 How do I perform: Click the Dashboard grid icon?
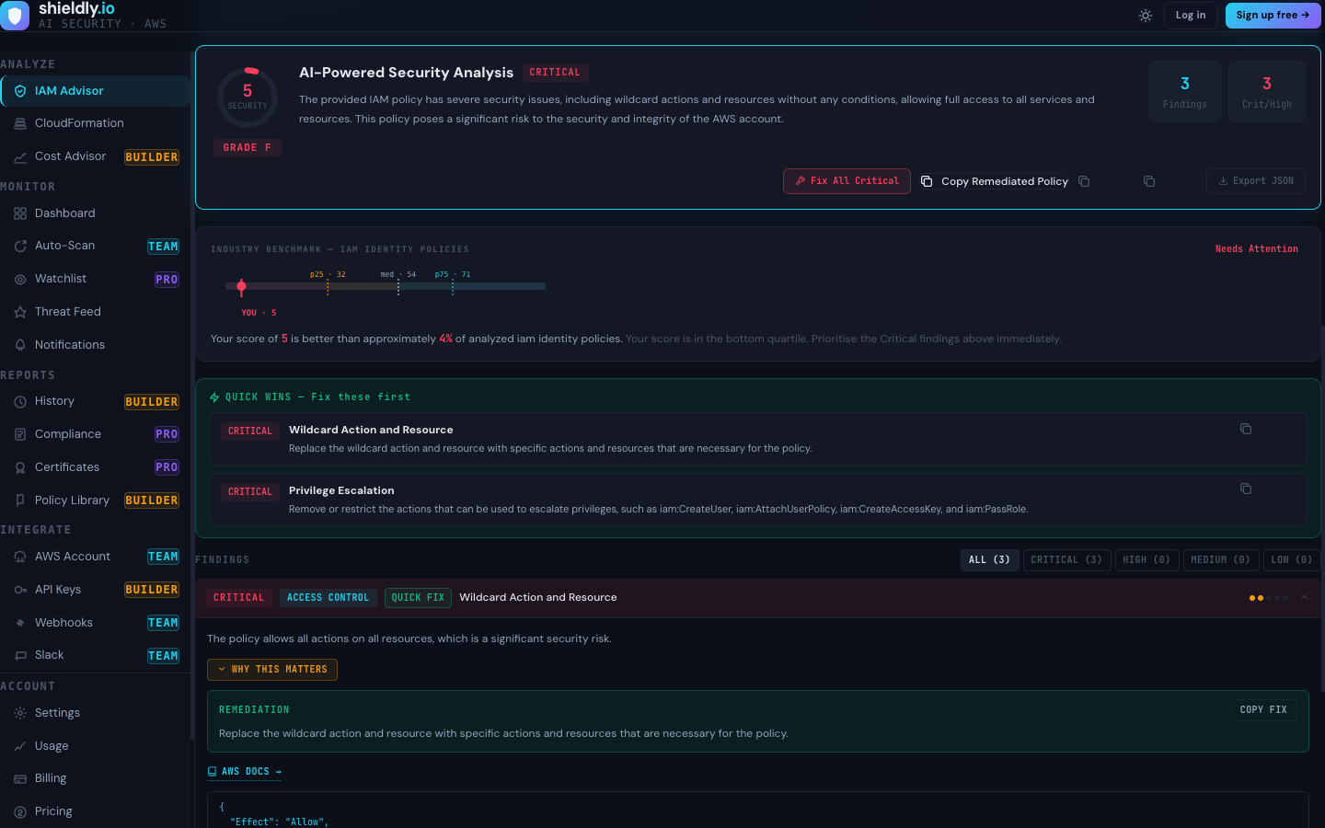tap(20, 213)
